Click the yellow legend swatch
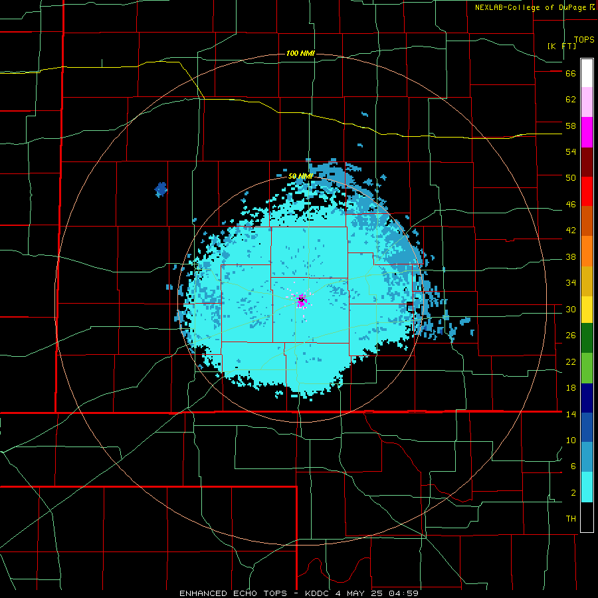Image resolution: width=598 pixels, height=598 pixels. (x=587, y=310)
